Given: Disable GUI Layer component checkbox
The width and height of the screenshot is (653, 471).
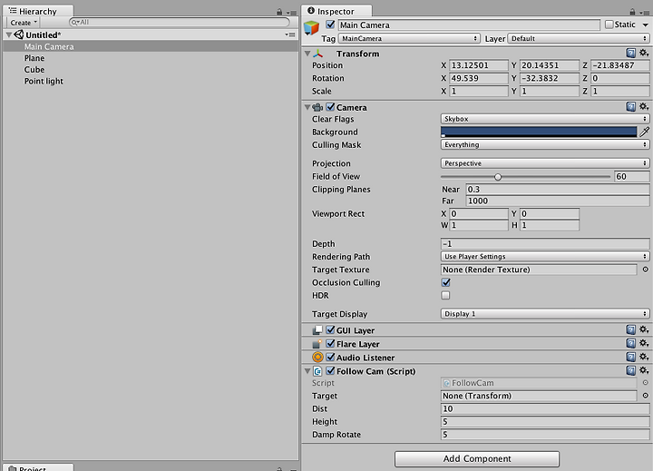Looking at the screenshot, I should click(330, 329).
